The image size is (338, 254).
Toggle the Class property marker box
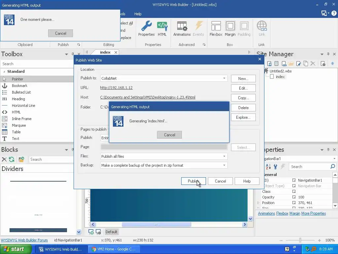(x=294, y=191)
